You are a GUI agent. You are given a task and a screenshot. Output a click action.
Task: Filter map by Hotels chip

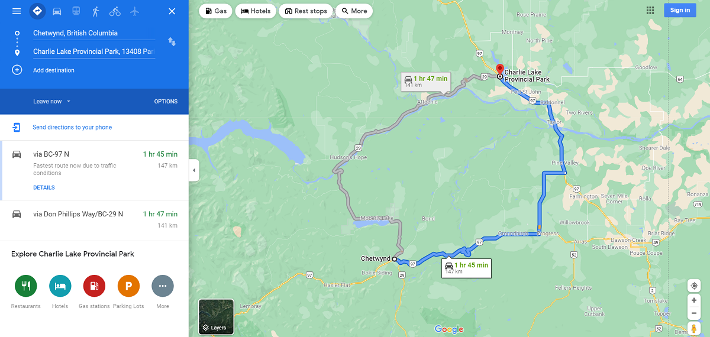click(256, 11)
